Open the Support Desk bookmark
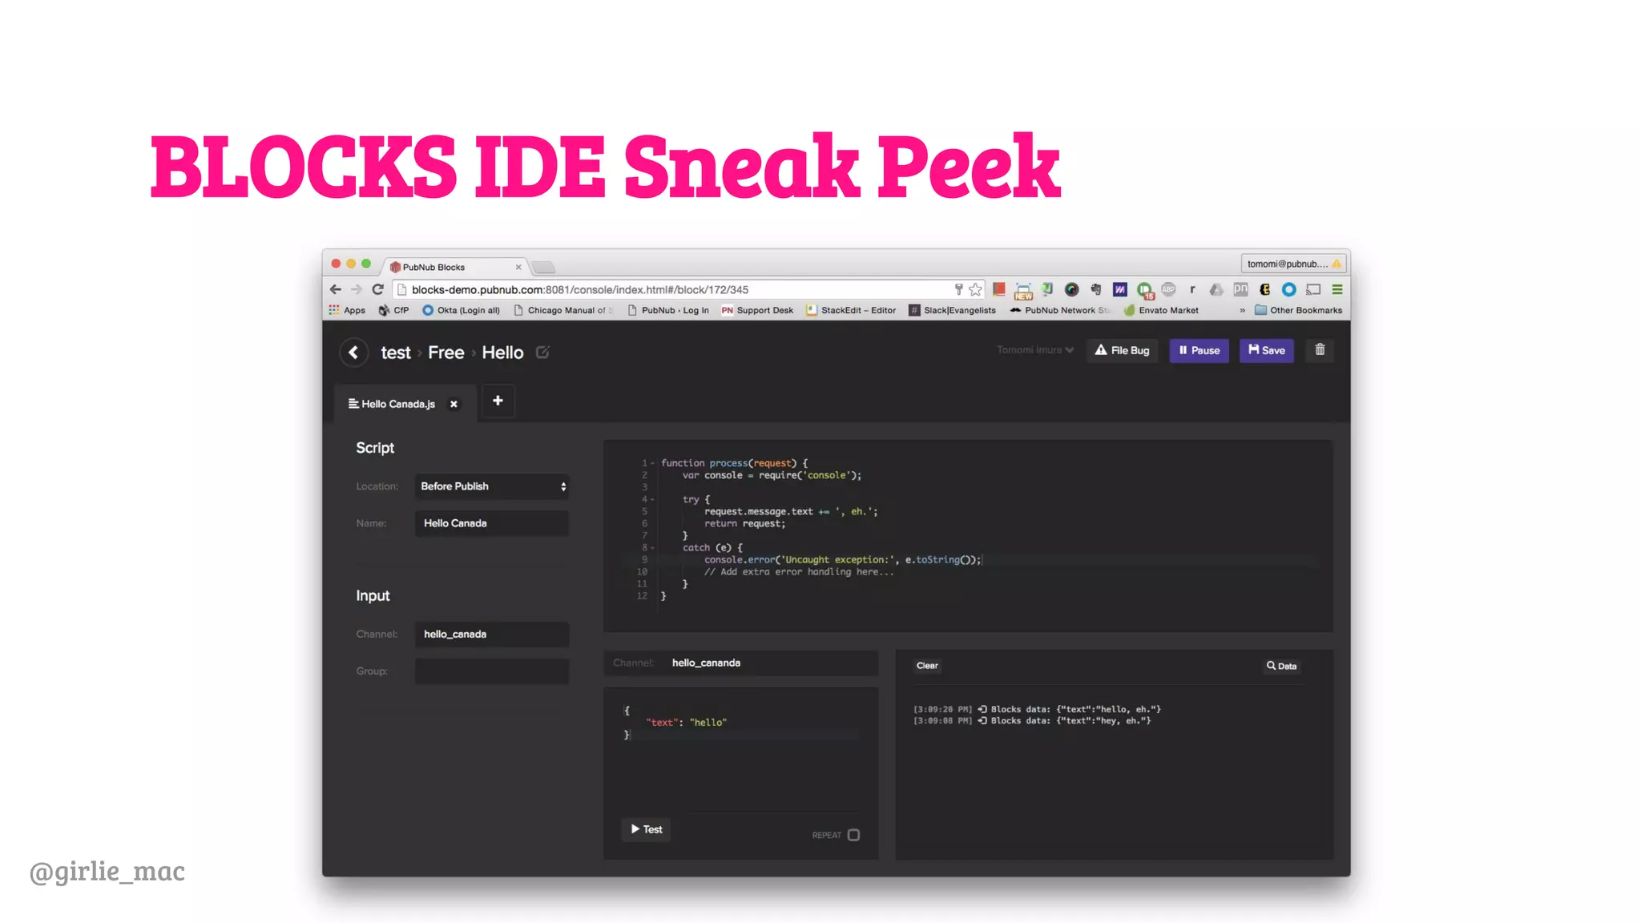1641x923 pixels. point(757,310)
